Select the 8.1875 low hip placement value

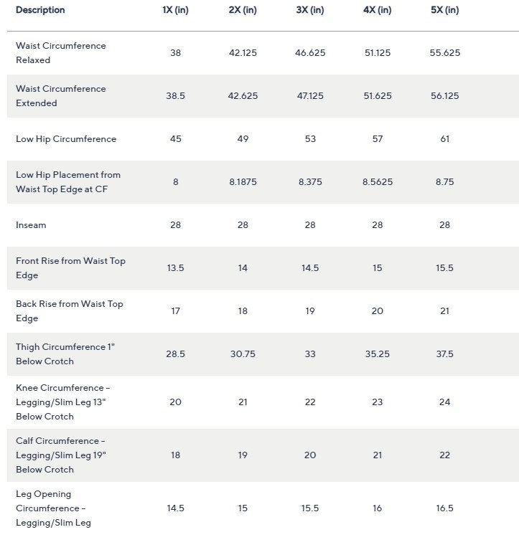pyautogui.click(x=243, y=182)
